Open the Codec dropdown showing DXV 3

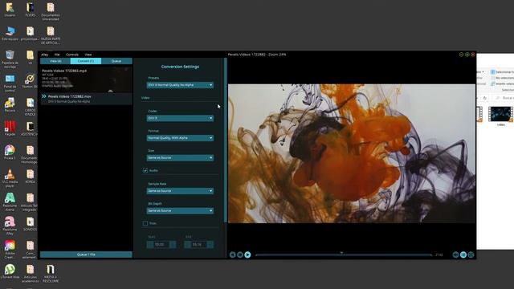point(180,118)
